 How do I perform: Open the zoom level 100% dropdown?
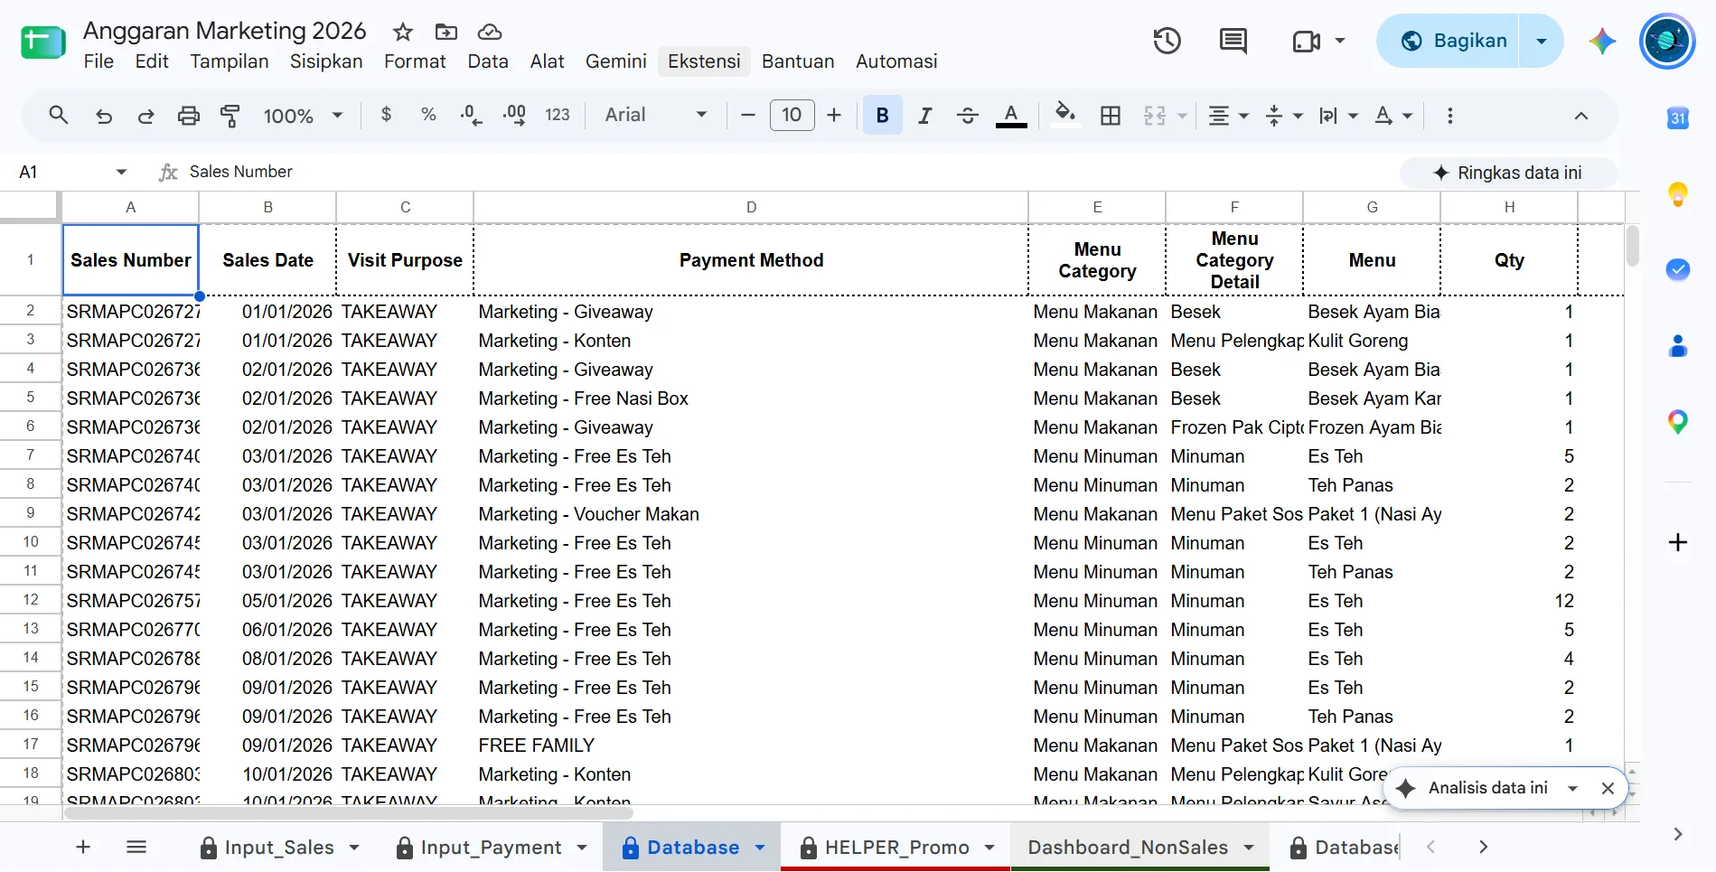pyautogui.click(x=303, y=116)
